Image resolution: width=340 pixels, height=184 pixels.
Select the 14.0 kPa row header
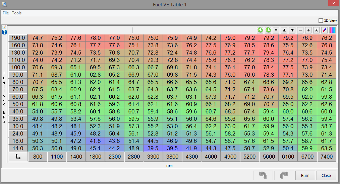click(18, 148)
